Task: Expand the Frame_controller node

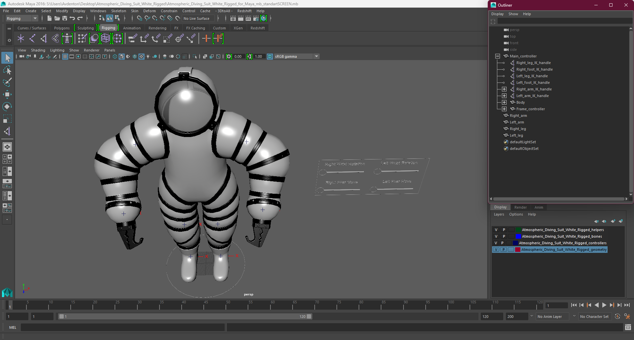Action: click(504, 109)
